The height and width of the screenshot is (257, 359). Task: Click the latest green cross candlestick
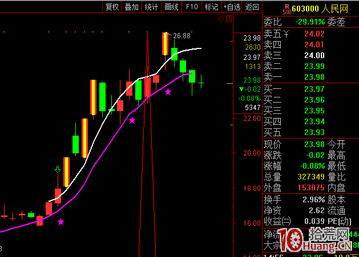[201, 81]
